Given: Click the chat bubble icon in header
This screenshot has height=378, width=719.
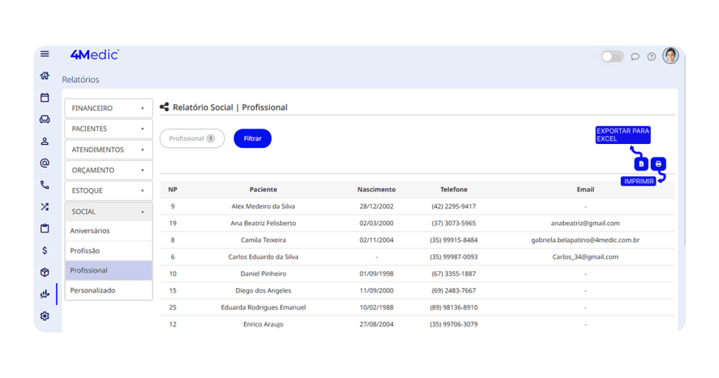Looking at the screenshot, I should pyautogui.click(x=635, y=57).
